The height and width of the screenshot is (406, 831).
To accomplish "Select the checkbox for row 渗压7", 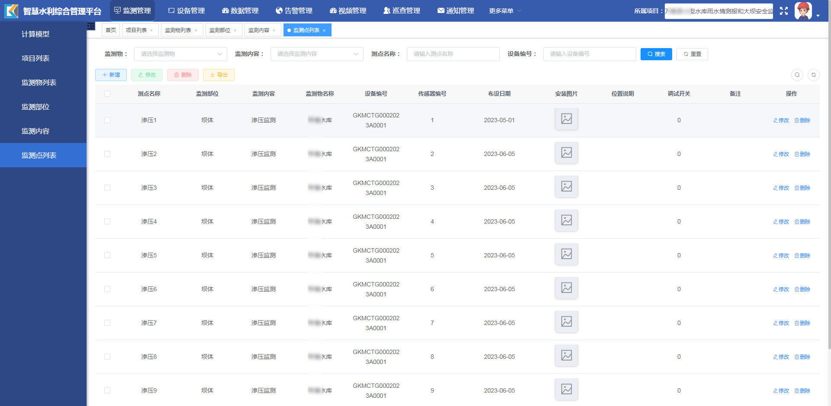I will (x=107, y=323).
